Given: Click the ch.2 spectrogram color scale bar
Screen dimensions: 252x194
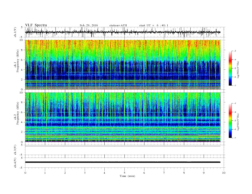Looking at the screenshot, I should [230, 120].
